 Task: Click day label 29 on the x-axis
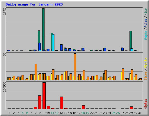click(x=131, y=113)
